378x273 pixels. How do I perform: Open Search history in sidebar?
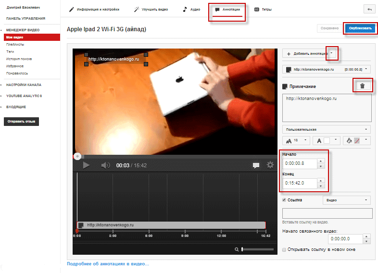pos(19,59)
